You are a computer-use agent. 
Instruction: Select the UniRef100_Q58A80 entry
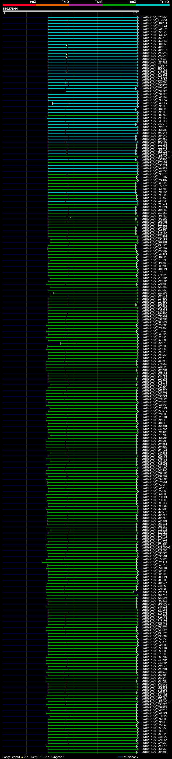pos(154,210)
